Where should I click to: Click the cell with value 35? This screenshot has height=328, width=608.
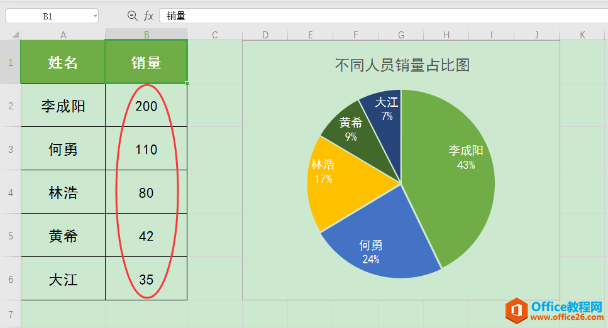[146, 279]
